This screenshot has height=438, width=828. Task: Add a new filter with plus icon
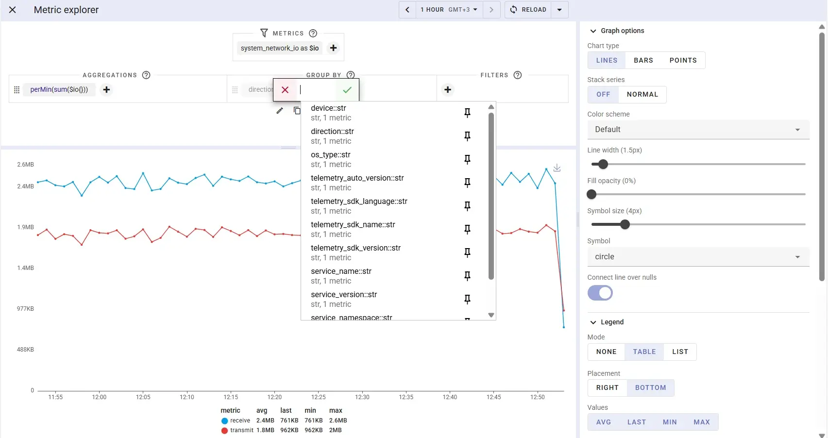click(448, 89)
